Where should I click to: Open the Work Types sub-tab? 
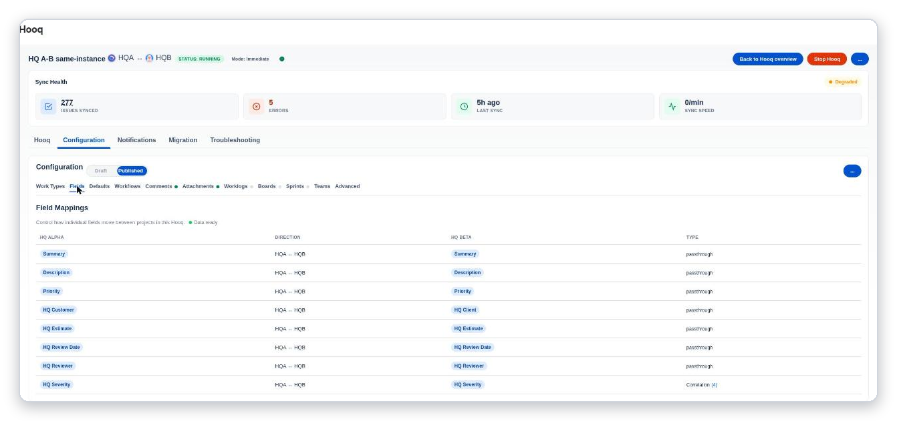click(x=50, y=186)
